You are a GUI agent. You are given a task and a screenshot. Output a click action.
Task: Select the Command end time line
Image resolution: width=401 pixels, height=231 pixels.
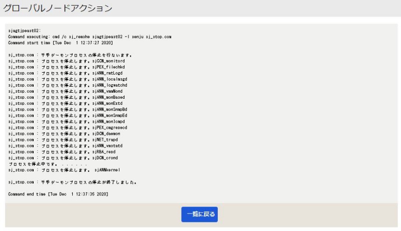(x=58, y=194)
